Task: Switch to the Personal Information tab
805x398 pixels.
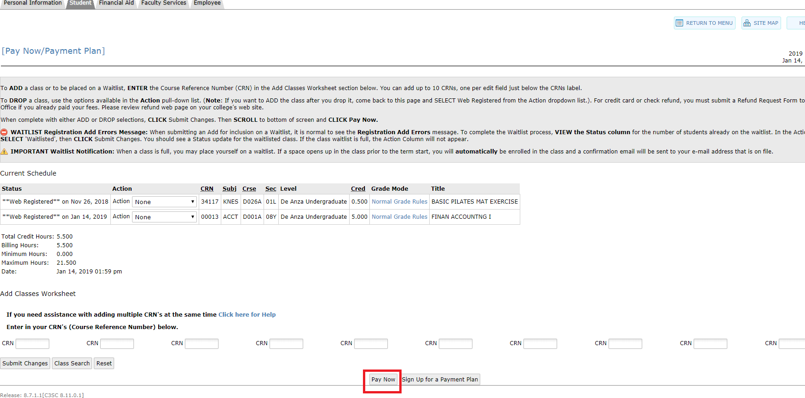Action: tap(33, 3)
